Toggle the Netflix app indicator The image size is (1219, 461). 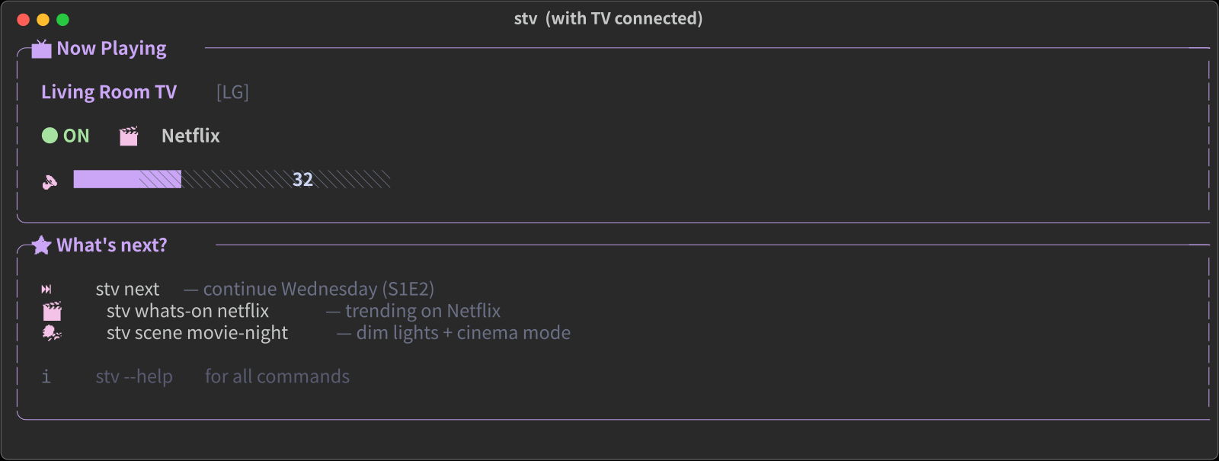189,135
